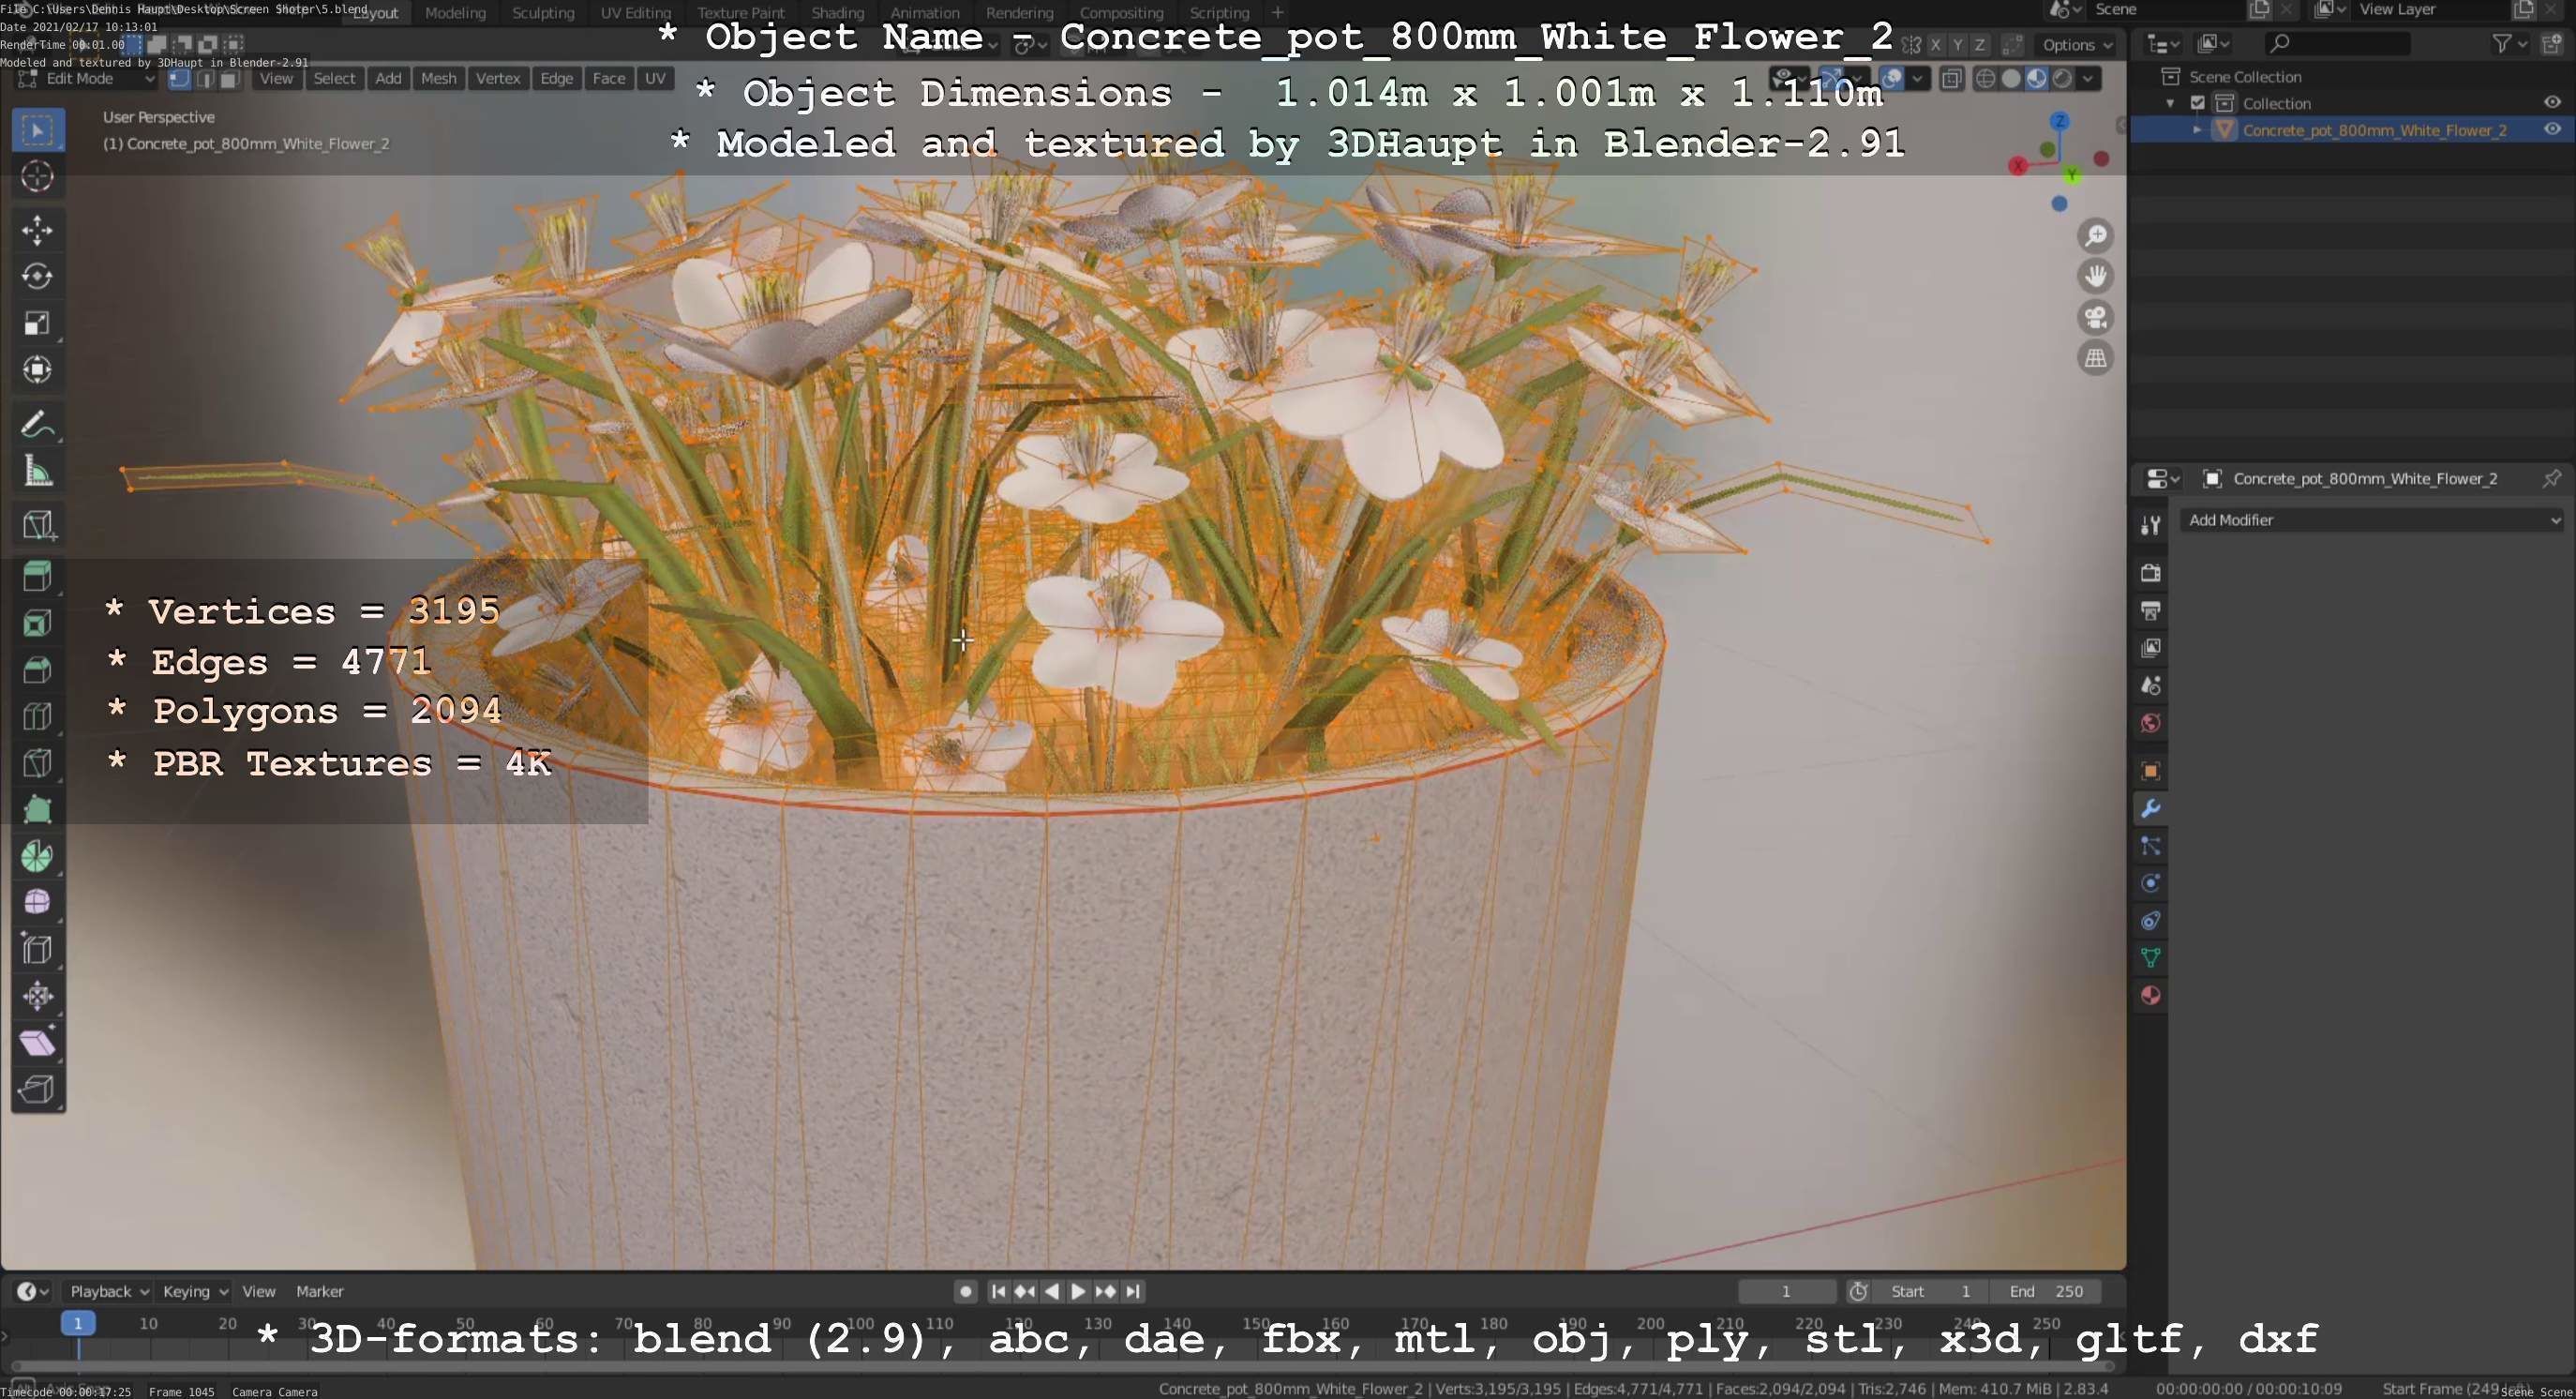Viewport: 2576px width, 1399px height.
Task: Select the Bevel tool
Action: point(38,670)
